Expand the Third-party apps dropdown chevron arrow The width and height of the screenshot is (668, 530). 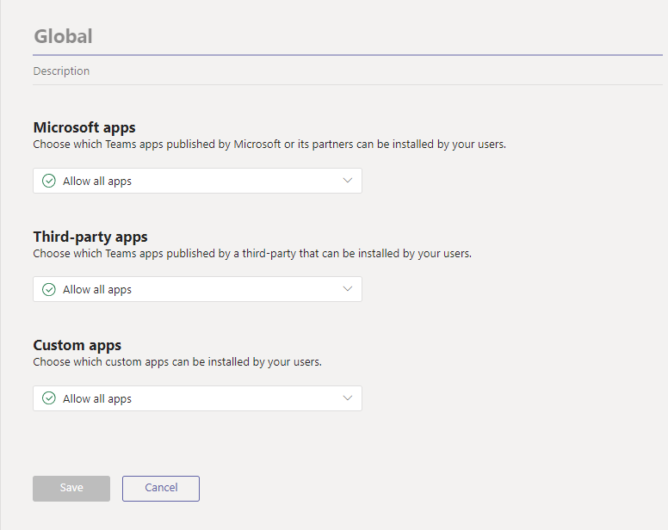(348, 289)
